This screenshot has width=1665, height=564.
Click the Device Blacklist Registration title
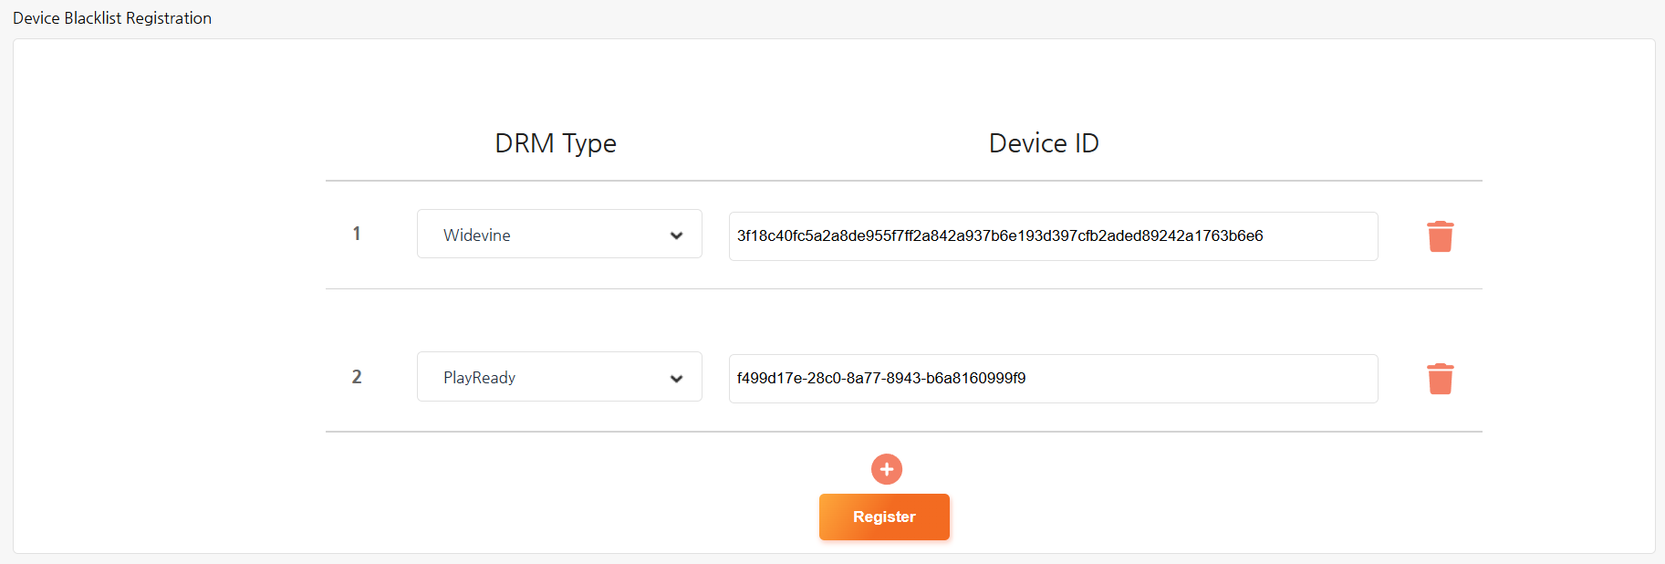[112, 18]
